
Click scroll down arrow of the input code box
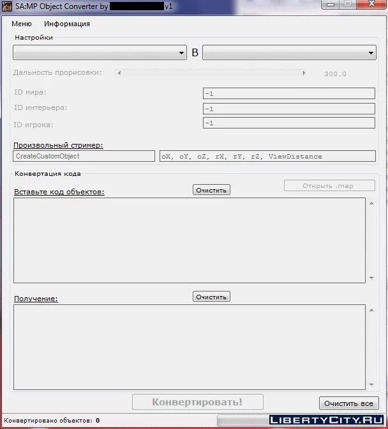[371, 277]
